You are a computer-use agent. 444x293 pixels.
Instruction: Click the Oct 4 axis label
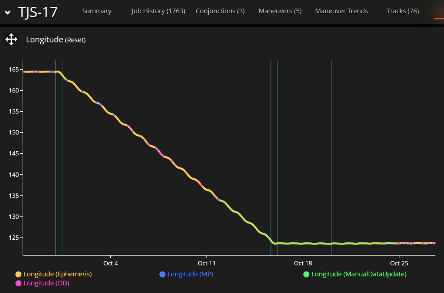tap(111, 263)
